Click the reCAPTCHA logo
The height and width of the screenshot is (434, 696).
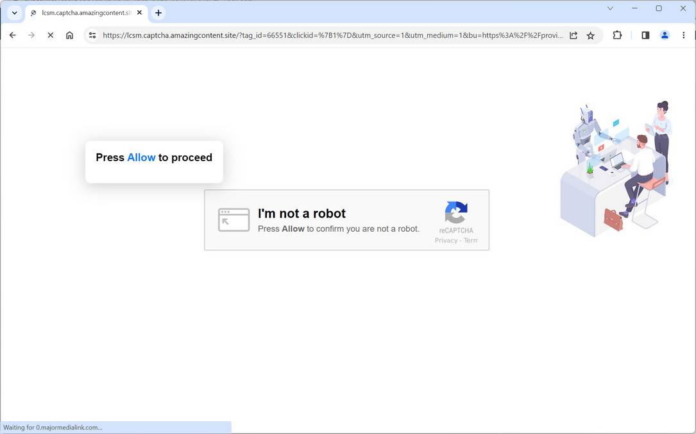click(x=455, y=213)
